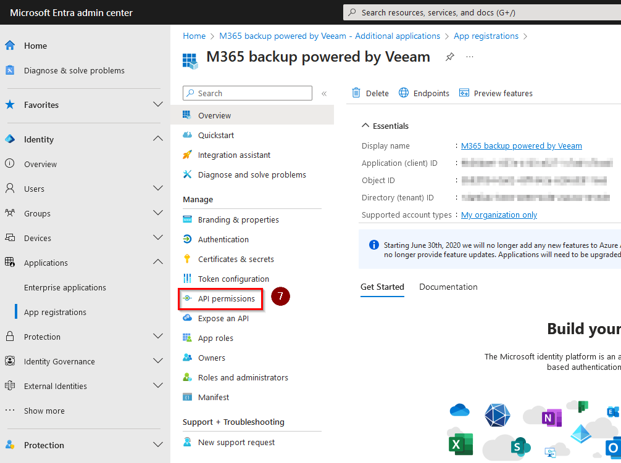Click the Certificates & secrets key icon

[x=187, y=259]
